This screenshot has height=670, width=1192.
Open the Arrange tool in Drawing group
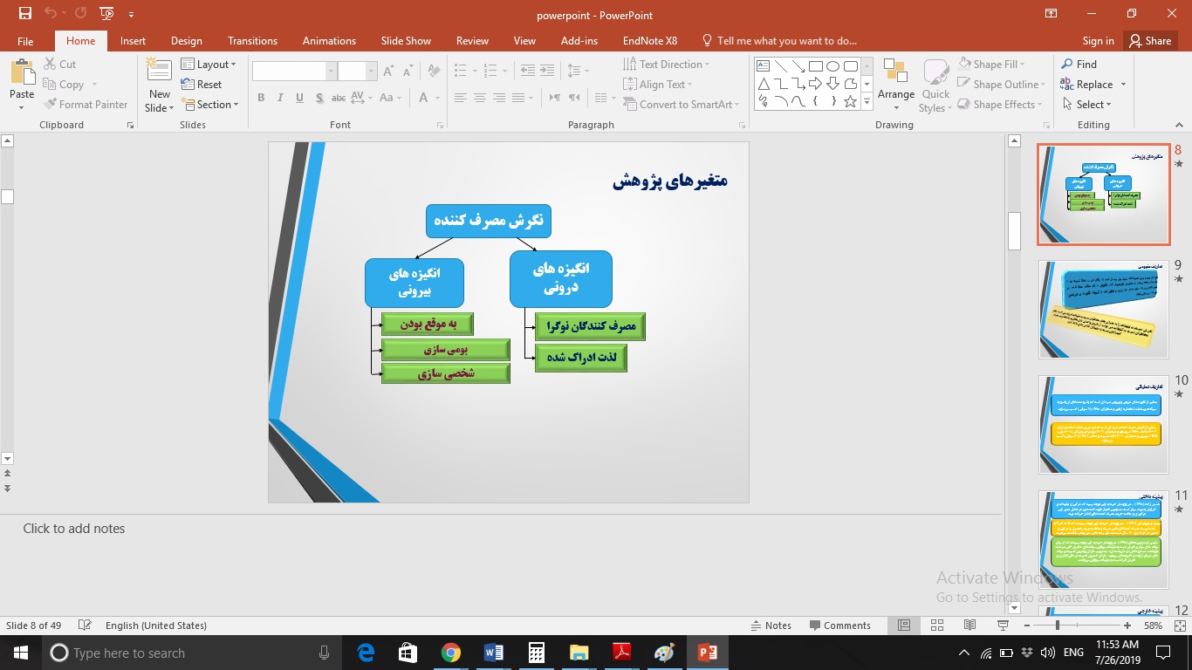click(x=896, y=84)
